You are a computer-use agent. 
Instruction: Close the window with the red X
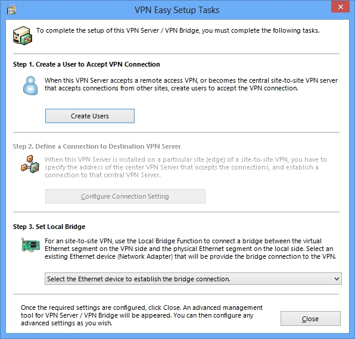pyautogui.click(x=340, y=7)
